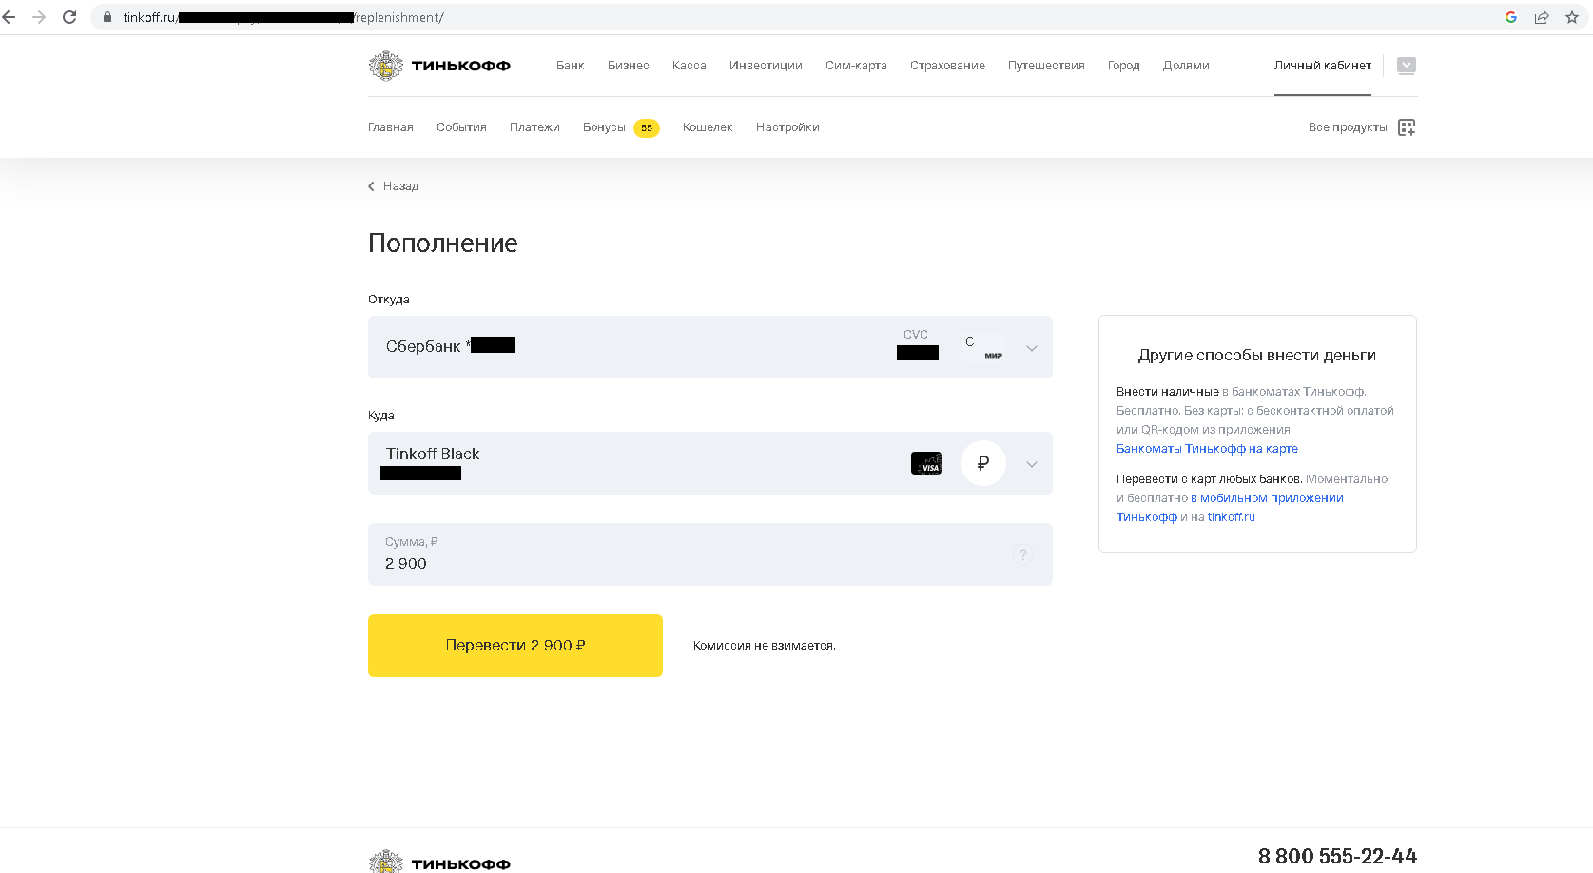Open the All products grid icon
Viewport: 1593px width, 873px height.
pyautogui.click(x=1407, y=127)
